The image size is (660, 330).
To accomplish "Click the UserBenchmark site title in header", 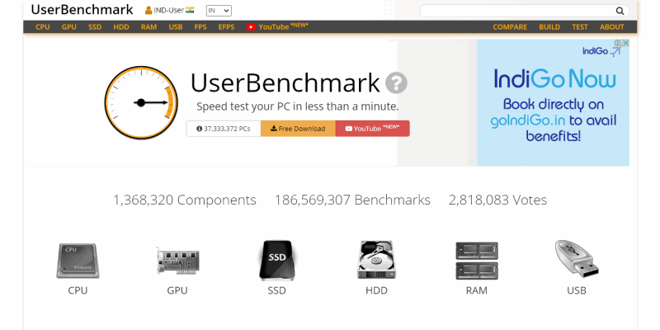I will point(82,10).
